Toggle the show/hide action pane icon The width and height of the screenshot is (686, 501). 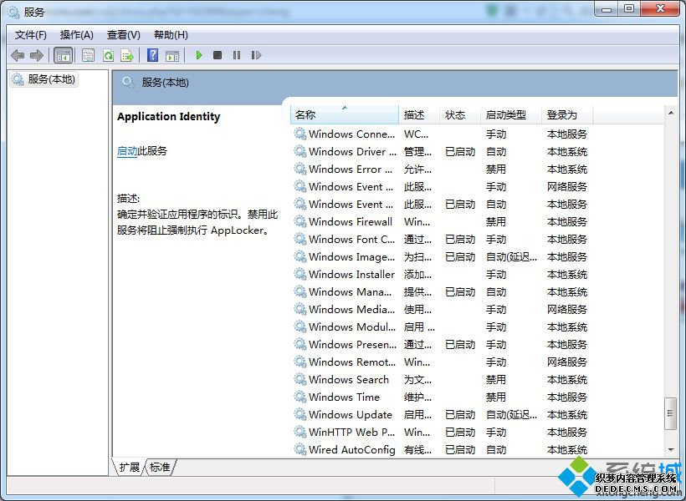pyautogui.click(x=172, y=55)
